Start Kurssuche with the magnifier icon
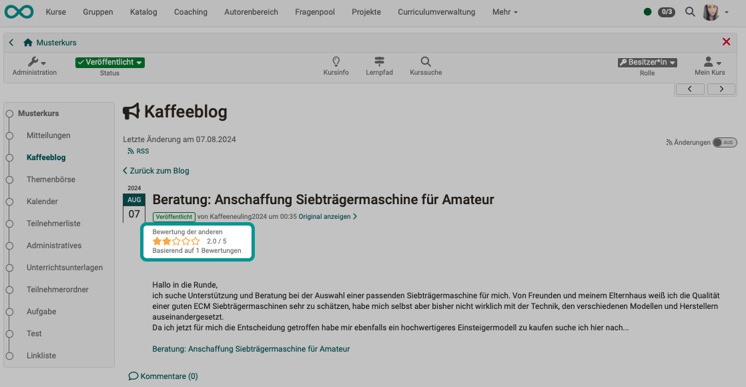Screen dimensions: 746x387 (425, 61)
